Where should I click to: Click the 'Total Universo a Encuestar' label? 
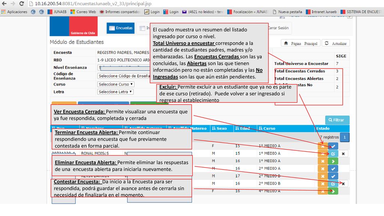tap(301, 63)
